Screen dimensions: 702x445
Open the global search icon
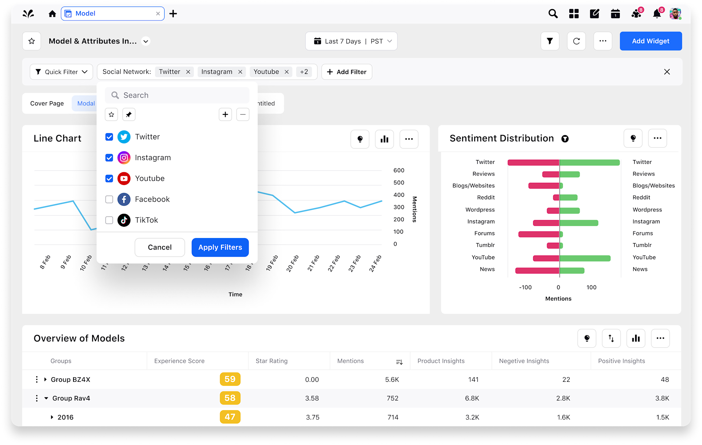pyautogui.click(x=553, y=14)
